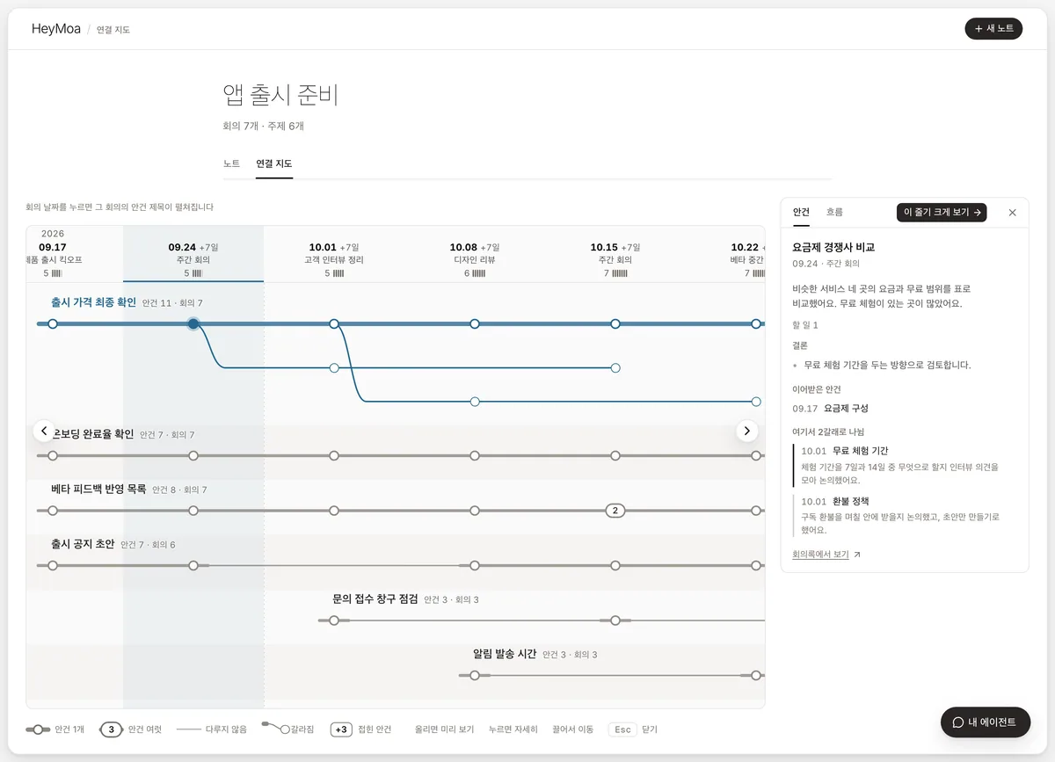Click the 새 노트 button

993,29
